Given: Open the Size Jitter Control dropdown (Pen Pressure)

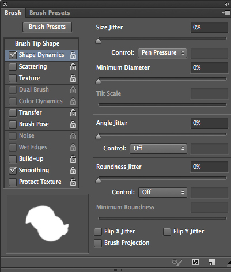Looking at the screenshot, I should (x=162, y=53).
